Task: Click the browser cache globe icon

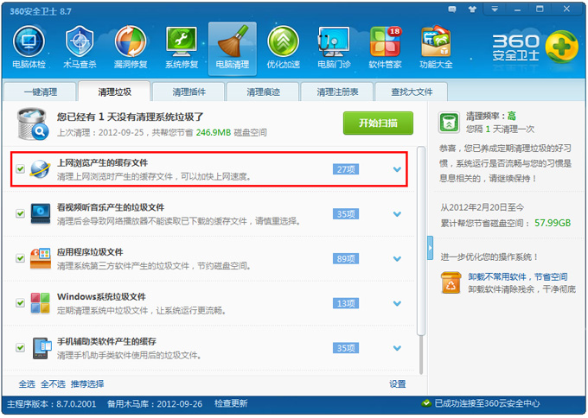Action: [x=40, y=169]
